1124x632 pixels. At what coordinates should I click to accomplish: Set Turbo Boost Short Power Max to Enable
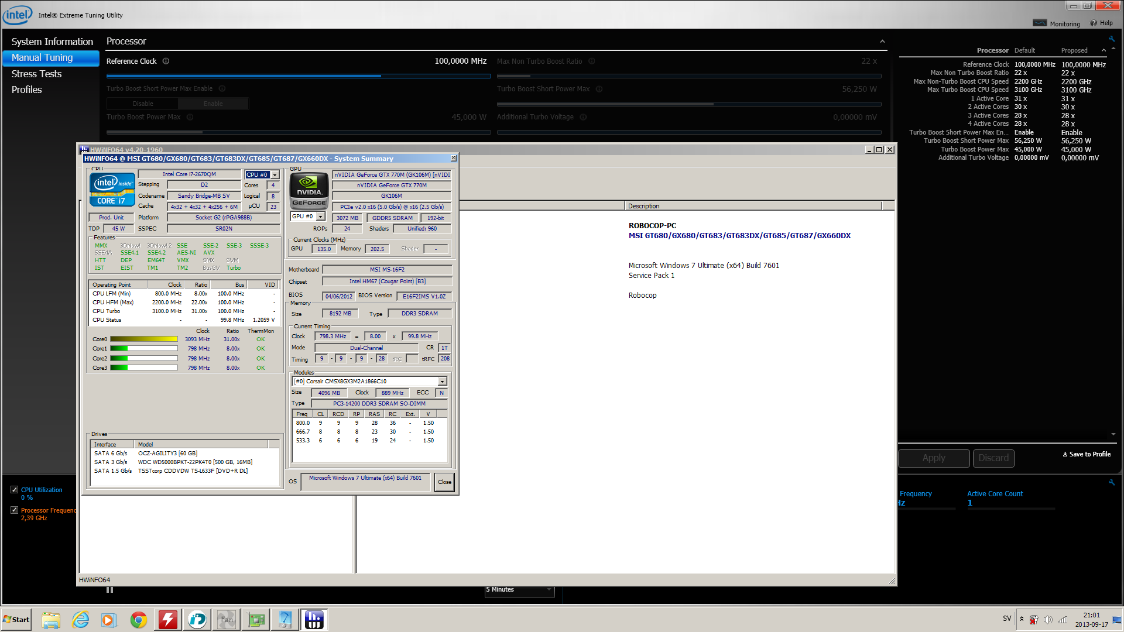tap(213, 104)
